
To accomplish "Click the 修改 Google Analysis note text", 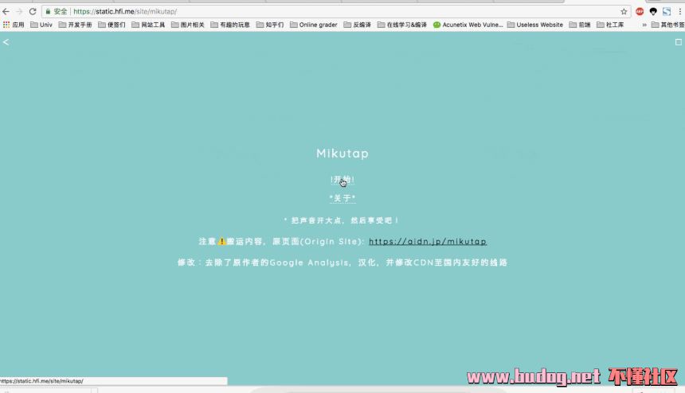I will coord(342,263).
